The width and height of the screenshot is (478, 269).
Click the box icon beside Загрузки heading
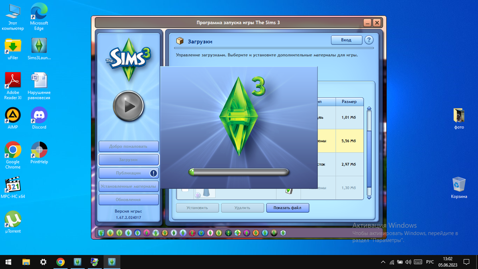coord(181,41)
